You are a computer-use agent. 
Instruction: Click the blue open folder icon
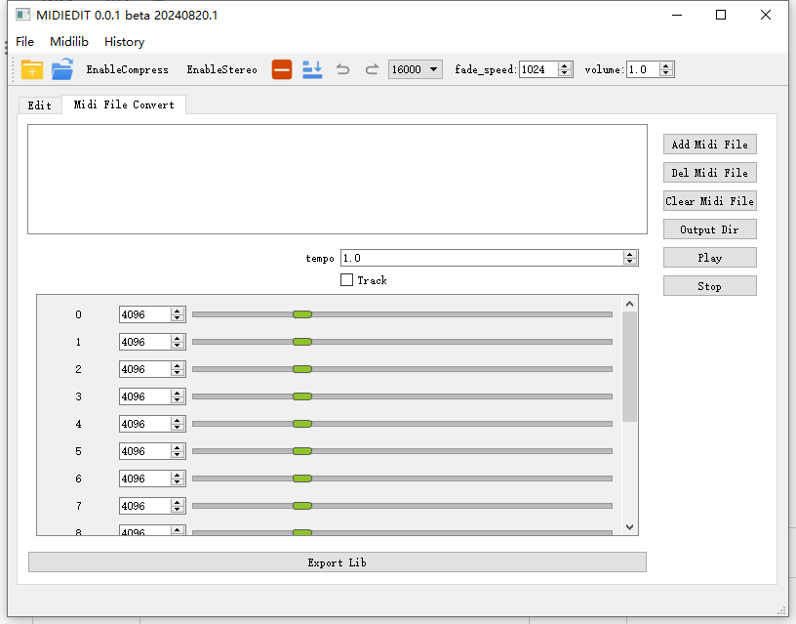[62, 69]
